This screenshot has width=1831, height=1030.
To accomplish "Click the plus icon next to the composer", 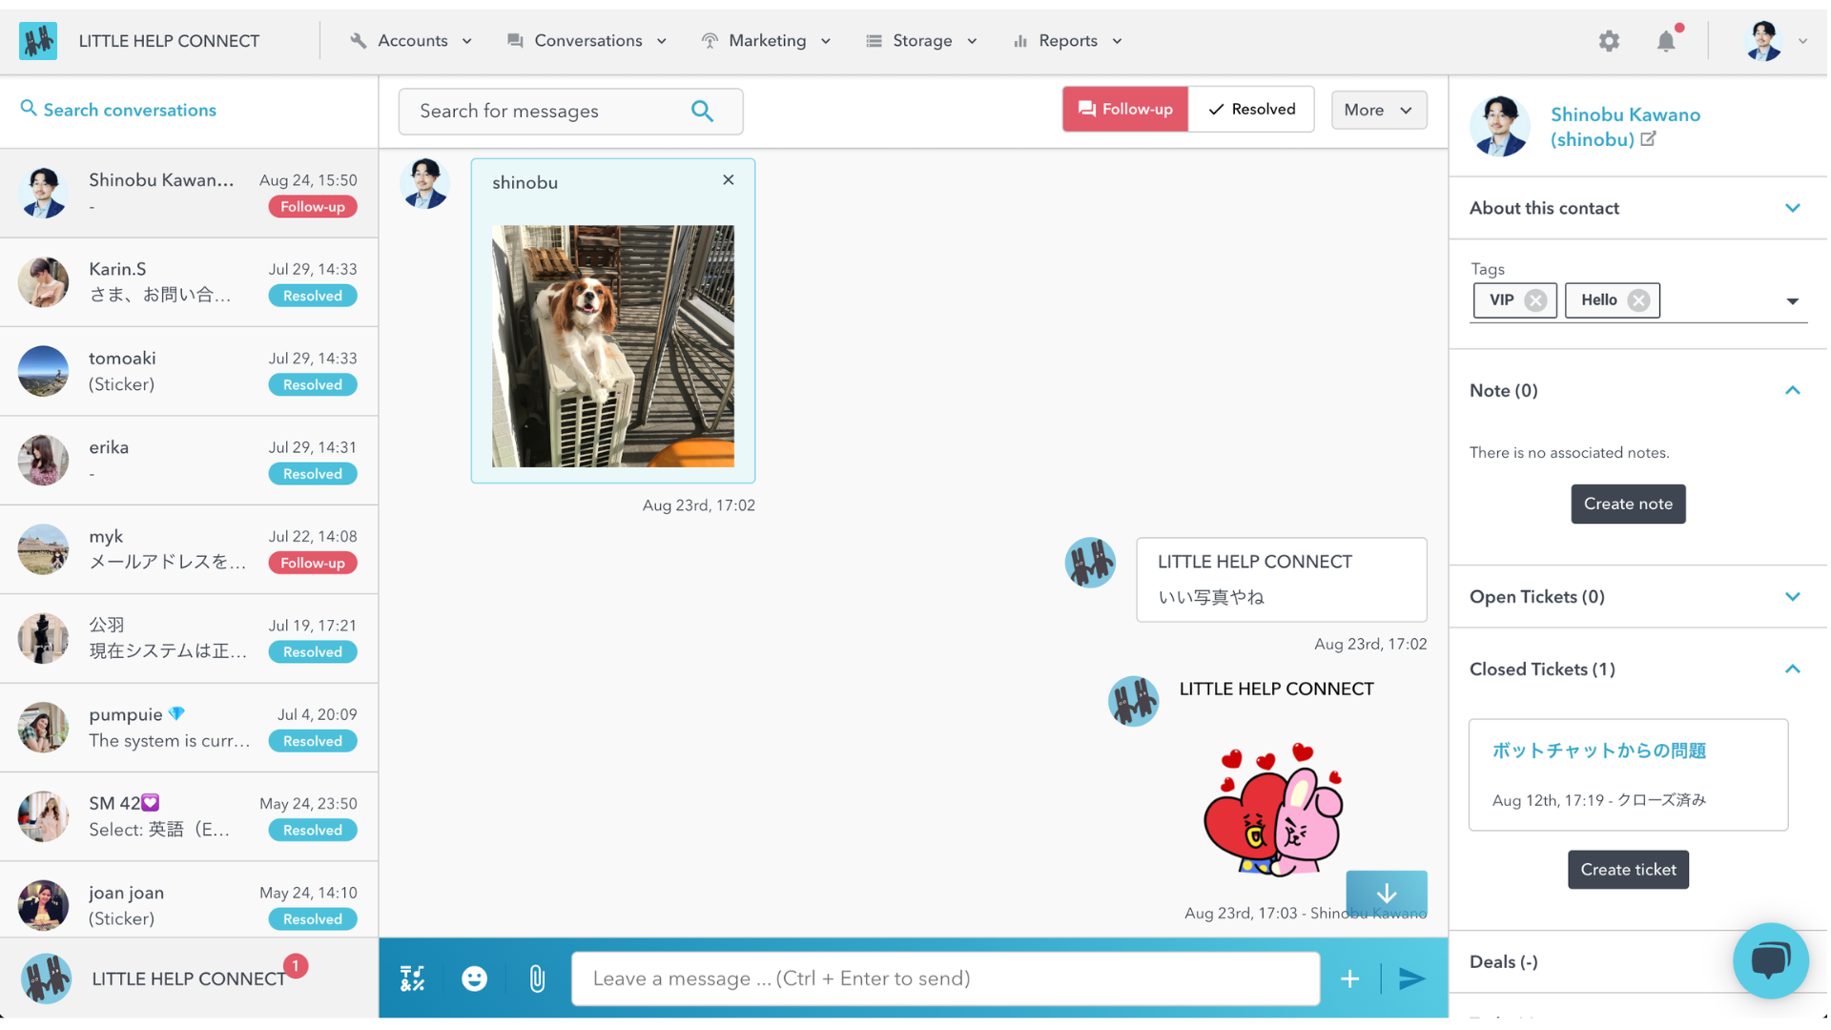I will pos(1349,978).
